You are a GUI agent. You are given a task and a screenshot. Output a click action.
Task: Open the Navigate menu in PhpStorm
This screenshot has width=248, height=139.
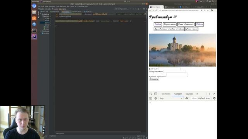52,7
